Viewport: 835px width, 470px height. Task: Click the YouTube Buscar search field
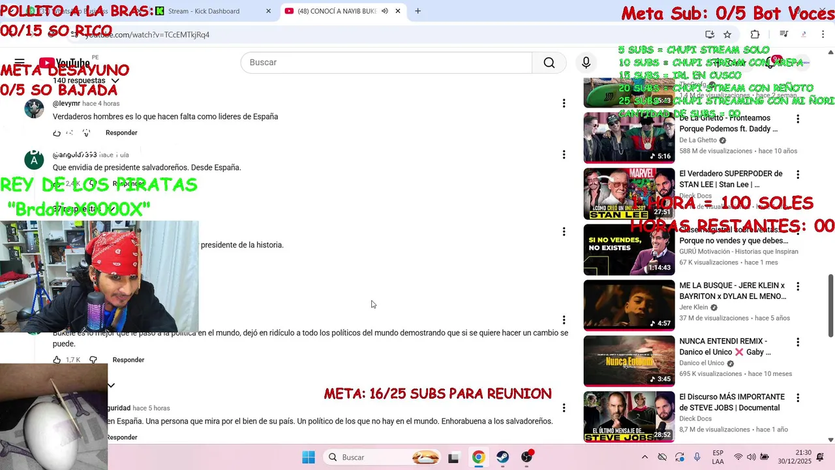[x=386, y=63]
